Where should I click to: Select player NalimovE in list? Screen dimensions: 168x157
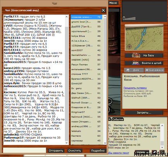86,117
